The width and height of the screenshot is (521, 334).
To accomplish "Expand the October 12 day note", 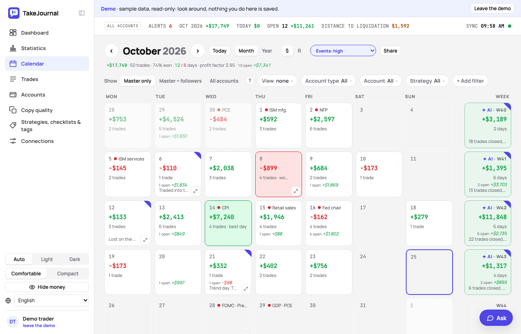I will (x=145, y=240).
